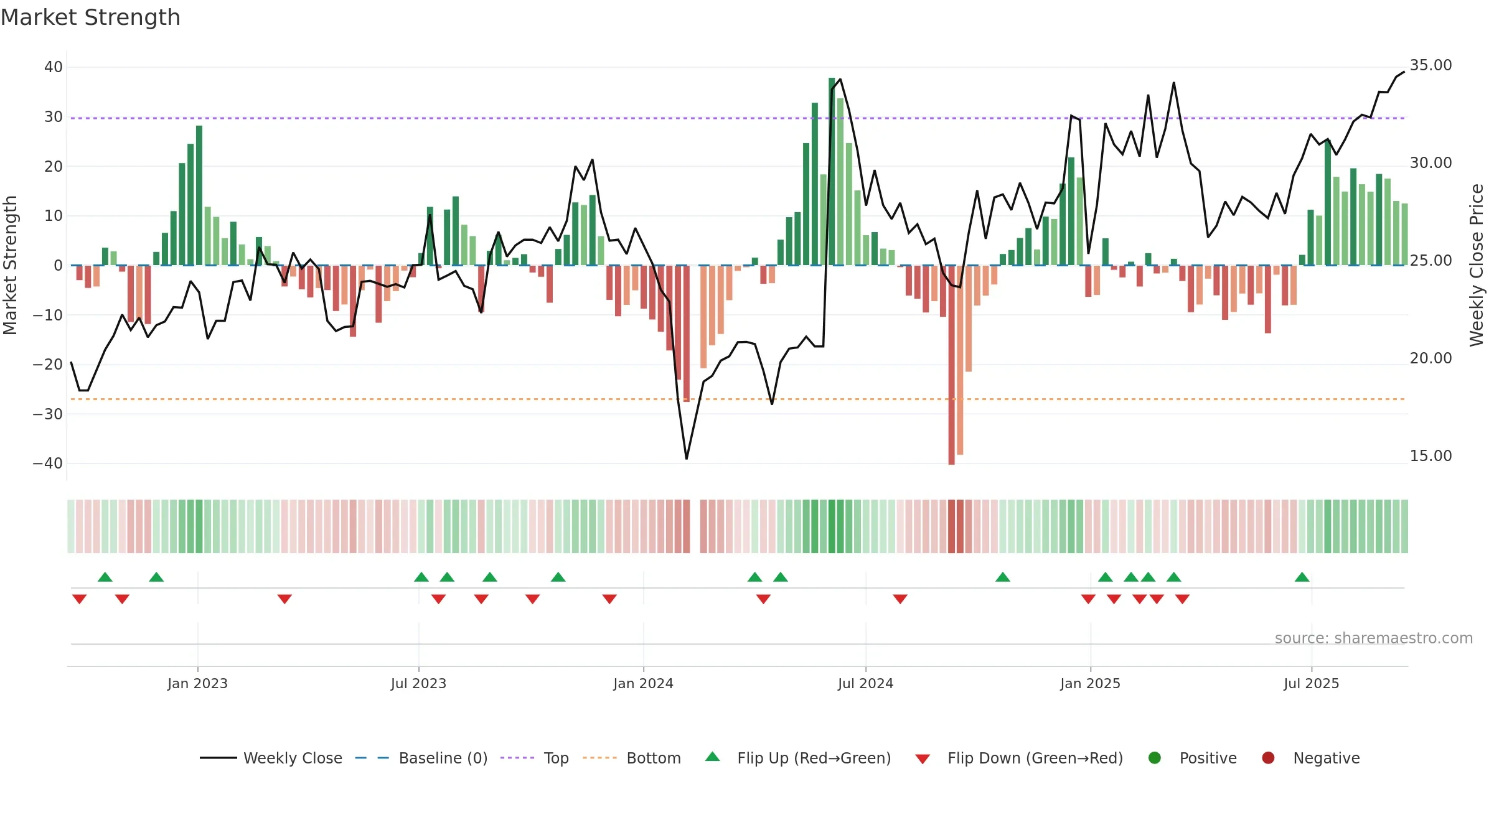
Task: Click the Jan 2024 x-axis label
Action: tap(643, 683)
